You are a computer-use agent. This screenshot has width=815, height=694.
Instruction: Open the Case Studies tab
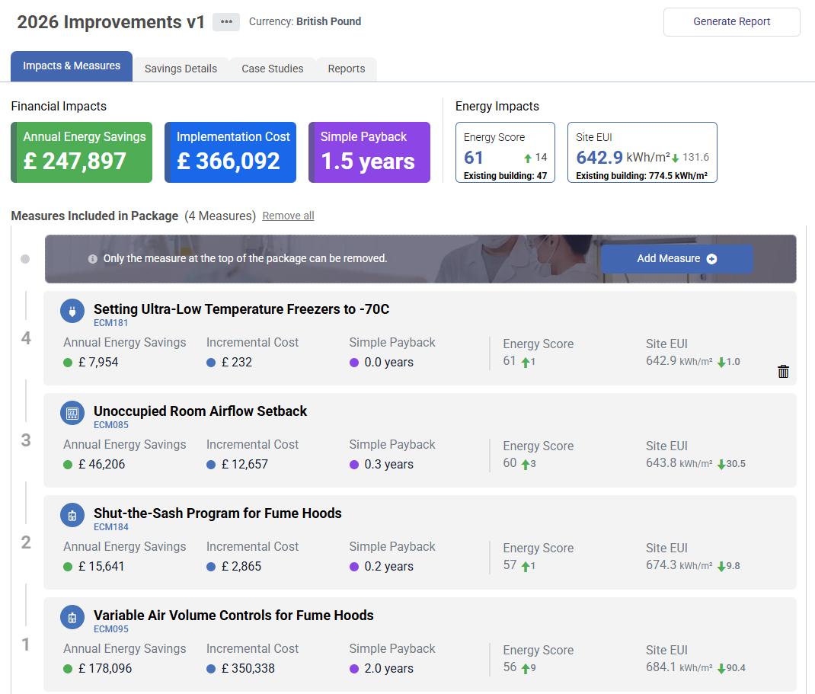272,69
